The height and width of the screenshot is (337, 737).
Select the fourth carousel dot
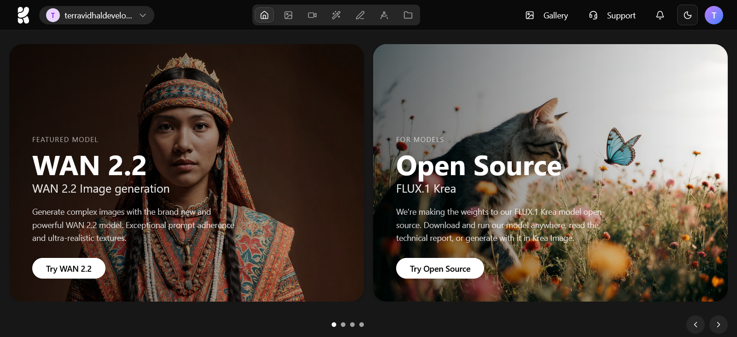pyautogui.click(x=362, y=325)
